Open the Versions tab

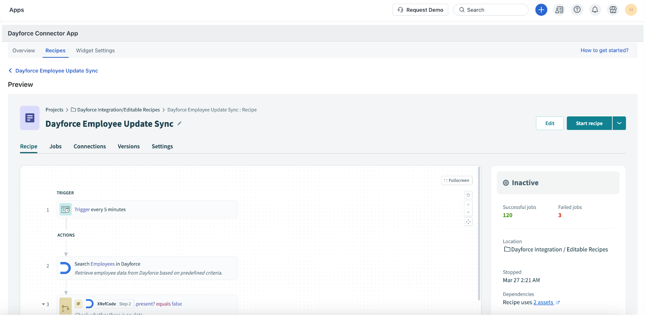pos(129,146)
